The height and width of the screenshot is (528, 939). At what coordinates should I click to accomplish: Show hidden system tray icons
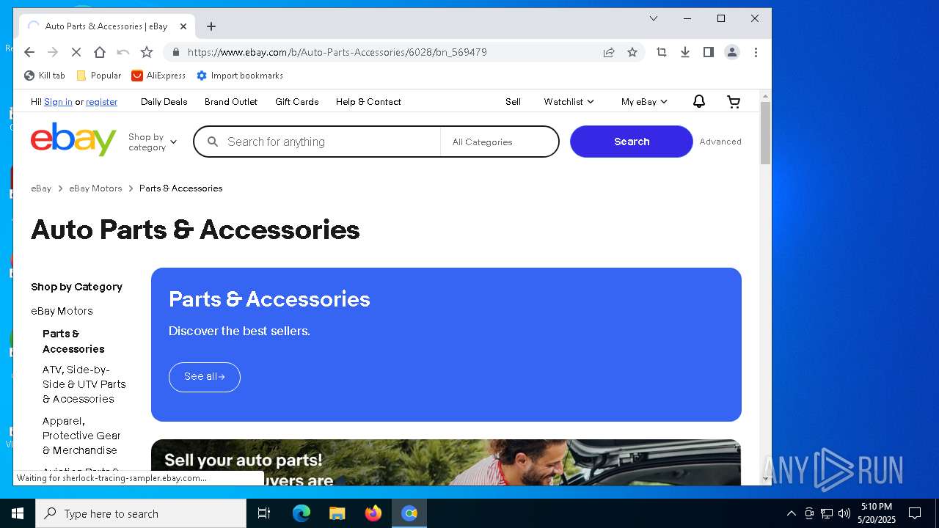791,513
